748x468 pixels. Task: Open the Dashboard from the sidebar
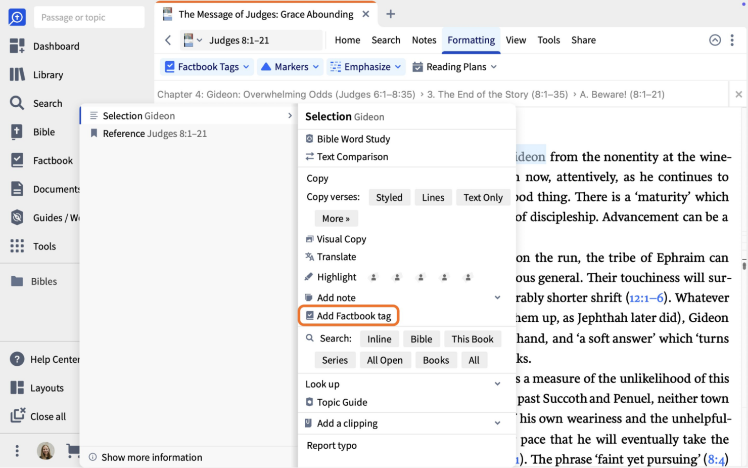coord(56,46)
